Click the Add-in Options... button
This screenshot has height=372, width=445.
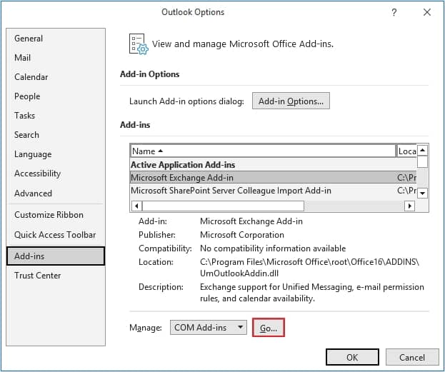[291, 101]
